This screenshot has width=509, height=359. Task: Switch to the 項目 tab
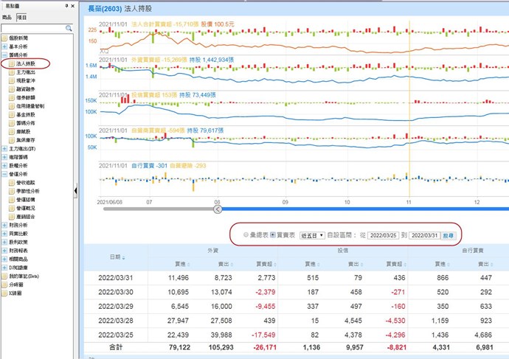(x=21, y=15)
